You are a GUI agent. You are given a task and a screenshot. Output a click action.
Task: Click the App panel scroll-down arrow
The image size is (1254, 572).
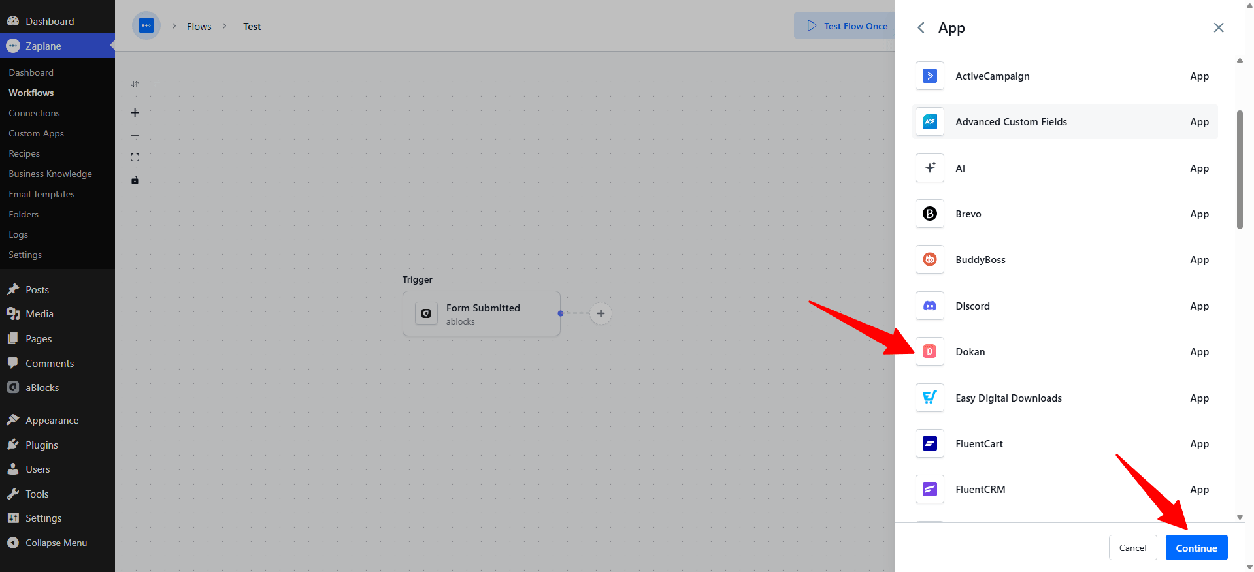1240,517
